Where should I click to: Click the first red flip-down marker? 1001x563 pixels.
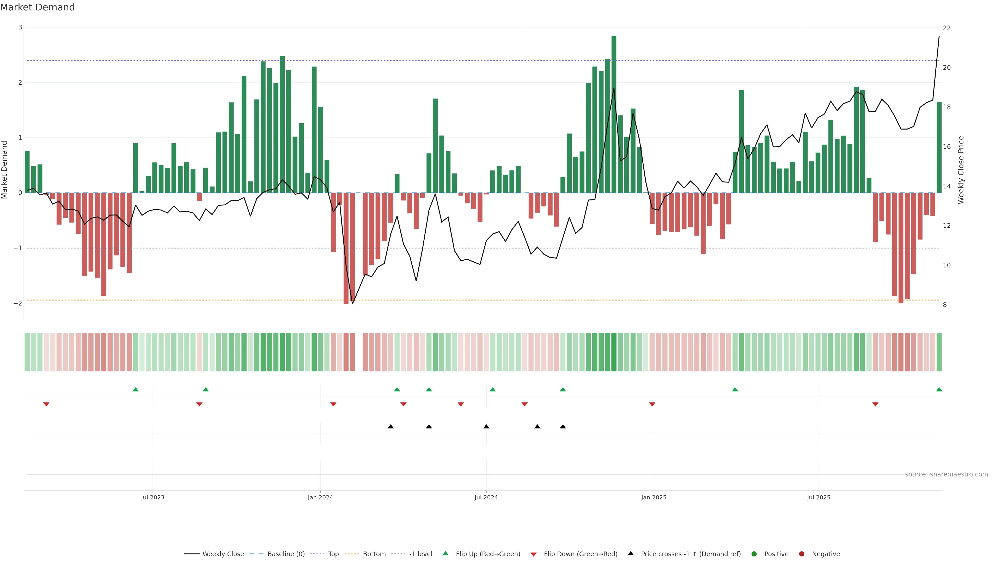point(46,405)
